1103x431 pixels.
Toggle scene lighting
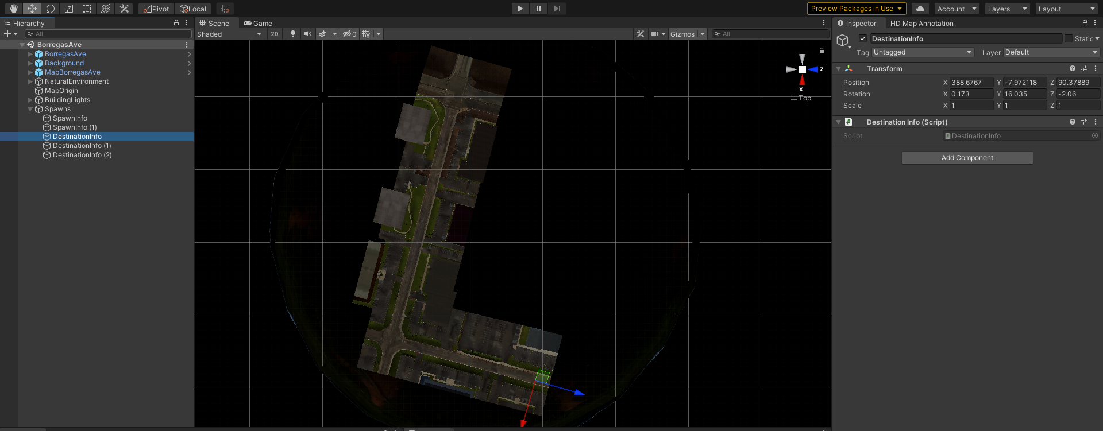tap(293, 34)
